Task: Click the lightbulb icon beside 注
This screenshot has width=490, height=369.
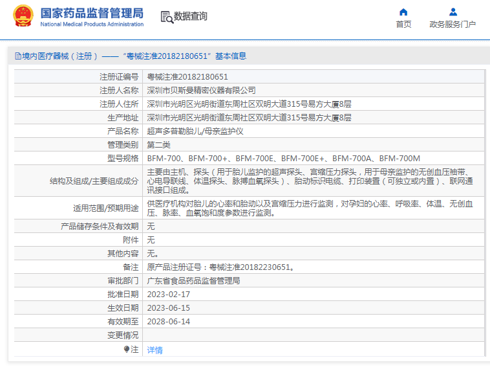Action: [x=127, y=349]
